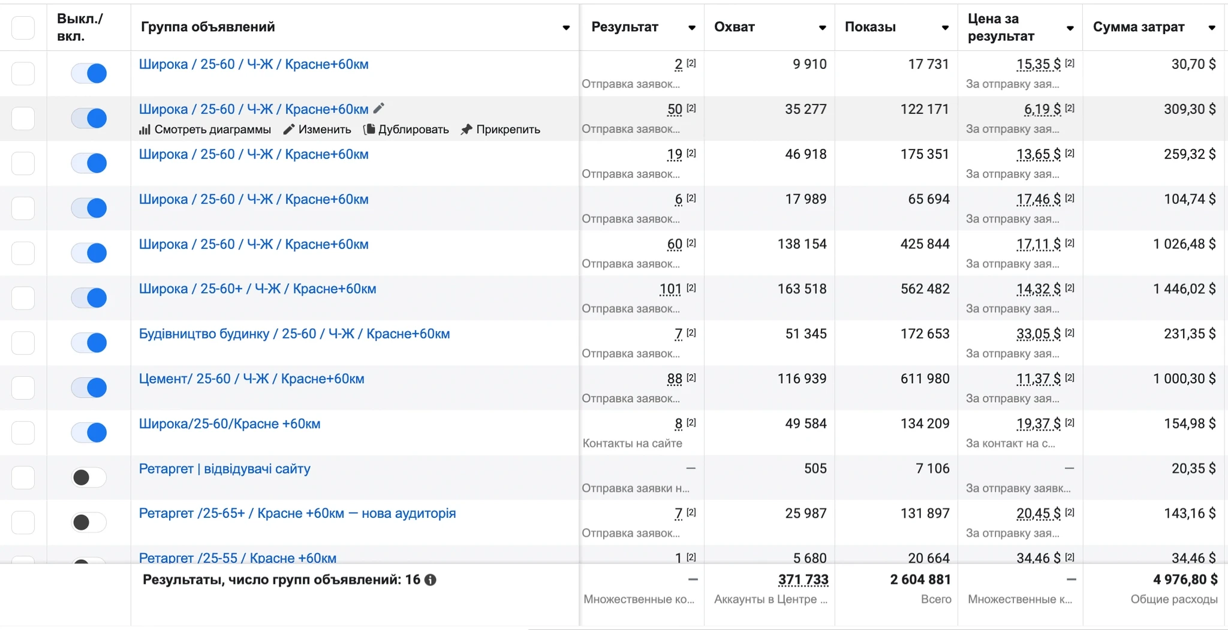Select all rows with header checkbox
The width and height of the screenshot is (1228, 630).
23,28
